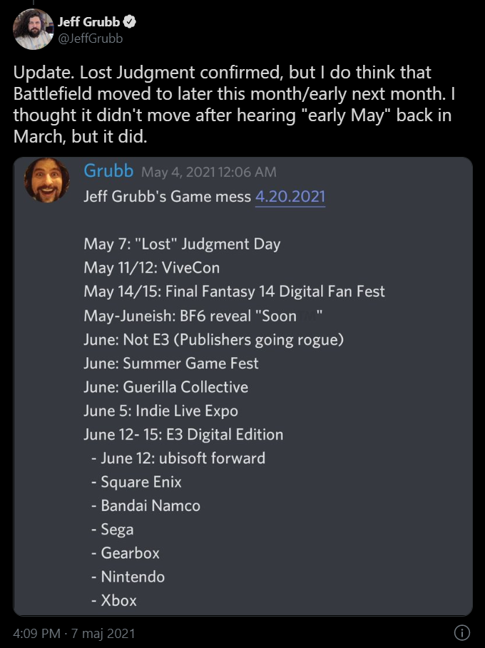
Task: Click Jeff Grubb's profile avatar photo
Action: click(33, 29)
